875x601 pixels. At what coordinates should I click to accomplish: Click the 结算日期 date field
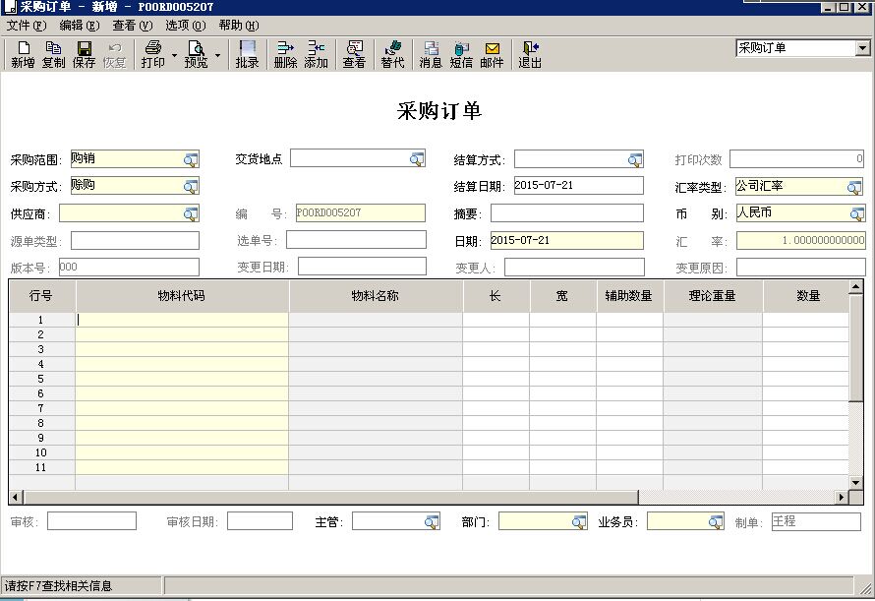point(579,186)
